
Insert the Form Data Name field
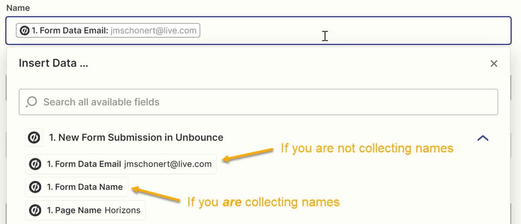point(85,187)
